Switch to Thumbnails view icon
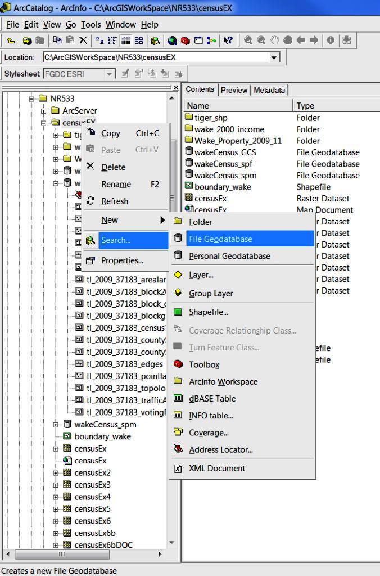Screen dimensions: 380x576 (x=139, y=40)
